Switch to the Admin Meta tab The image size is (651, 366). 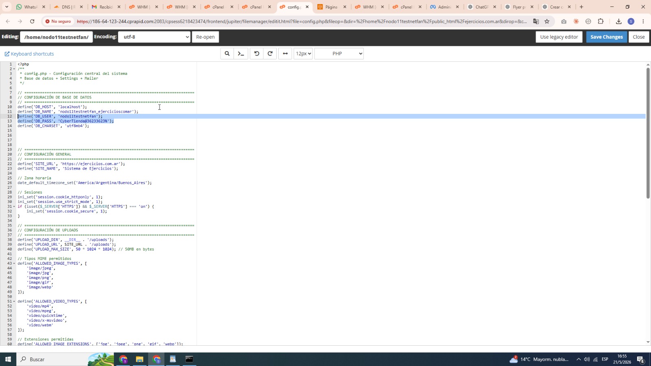pyautogui.click(x=444, y=7)
